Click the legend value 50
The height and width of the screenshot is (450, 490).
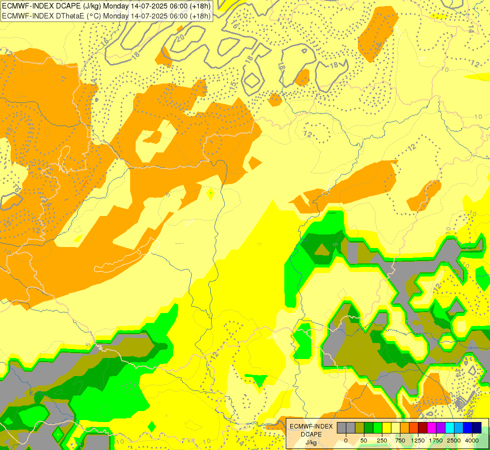click(x=363, y=440)
